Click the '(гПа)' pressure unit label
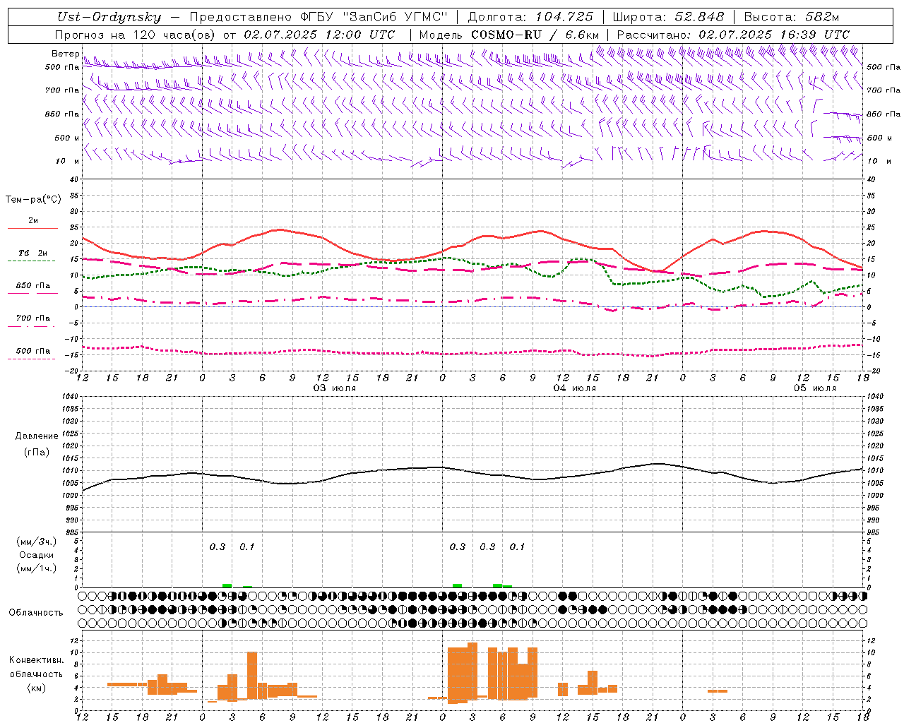The image size is (904, 723). click(x=37, y=453)
